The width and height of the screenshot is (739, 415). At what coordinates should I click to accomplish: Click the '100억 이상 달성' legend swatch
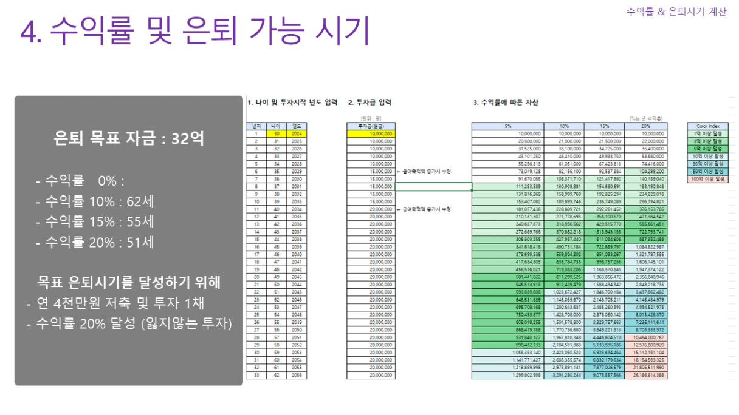point(707,179)
